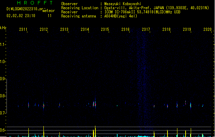The image size is (215, 137).
Task: Select the Ogata-vill. Akita-Pref. JAPAN location text
Action: click(x=157, y=8)
